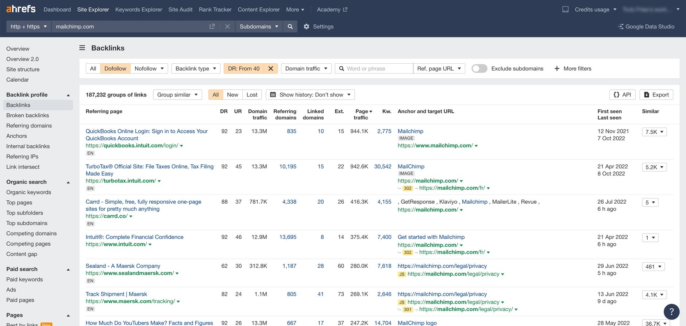
Task: Click in the Word or phrase search field
Action: tap(374, 68)
